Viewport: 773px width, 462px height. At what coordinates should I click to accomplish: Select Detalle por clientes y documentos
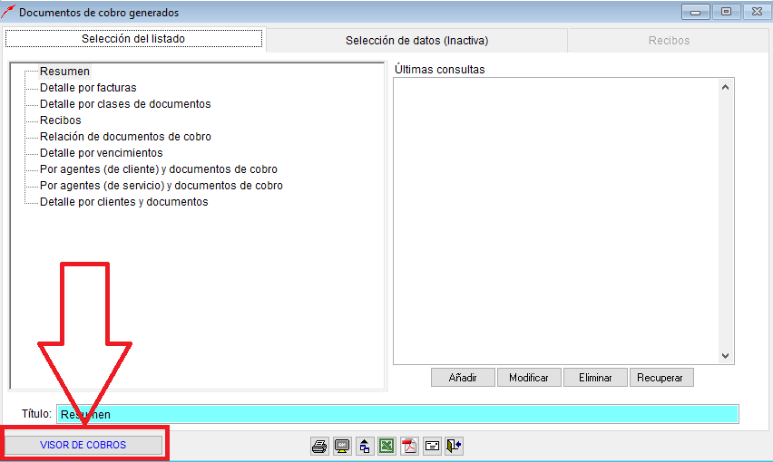(x=123, y=202)
